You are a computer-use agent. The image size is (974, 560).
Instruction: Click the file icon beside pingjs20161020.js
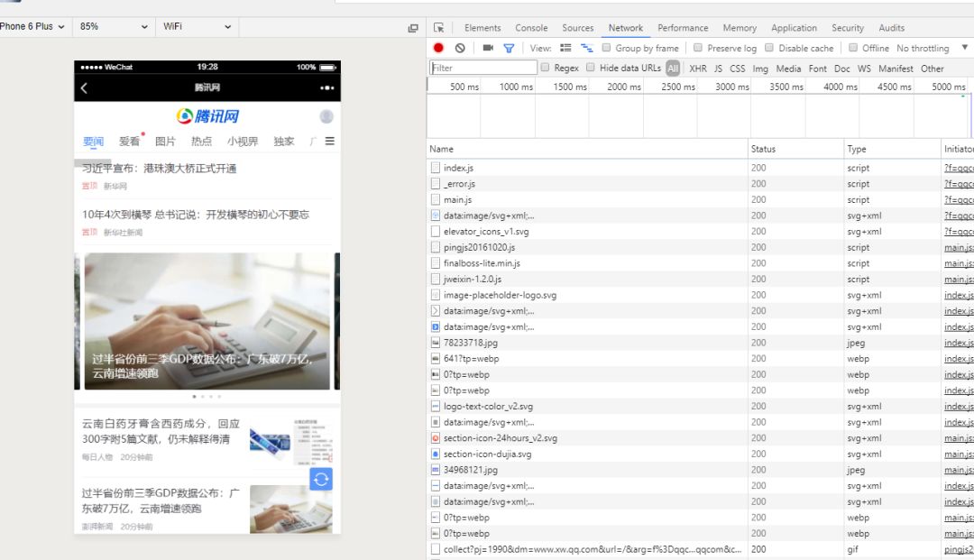436,247
